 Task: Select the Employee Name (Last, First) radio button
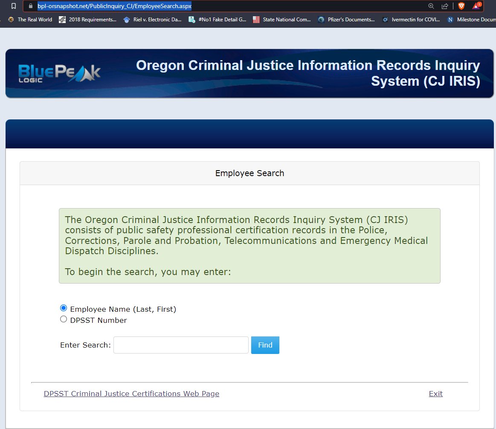pyautogui.click(x=64, y=307)
